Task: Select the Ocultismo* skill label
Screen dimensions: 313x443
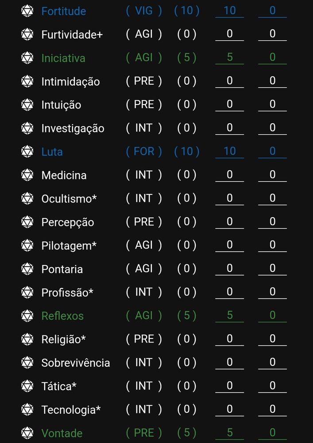Action: click(69, 198)
